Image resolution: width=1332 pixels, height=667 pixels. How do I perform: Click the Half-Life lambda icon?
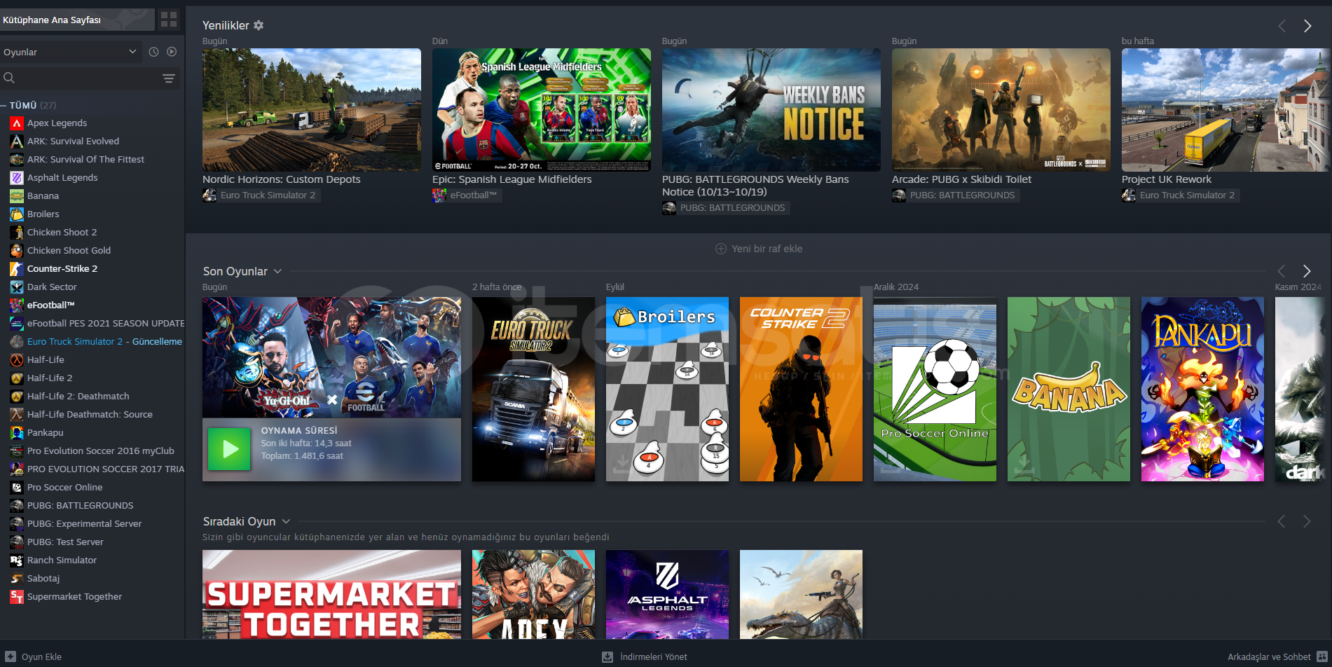[17, 360]
